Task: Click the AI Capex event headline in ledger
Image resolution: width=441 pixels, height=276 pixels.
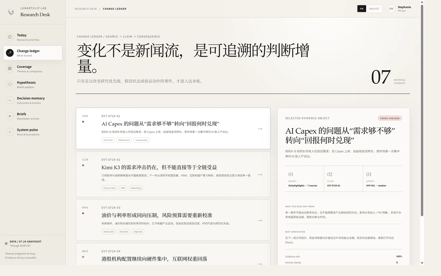Action: click(160, 124)
